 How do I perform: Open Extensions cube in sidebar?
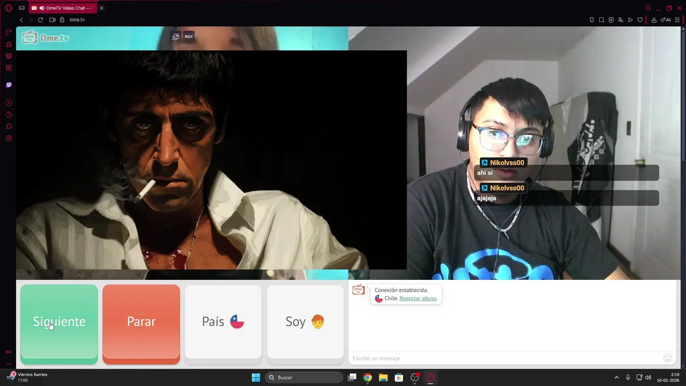click(9, 127)
